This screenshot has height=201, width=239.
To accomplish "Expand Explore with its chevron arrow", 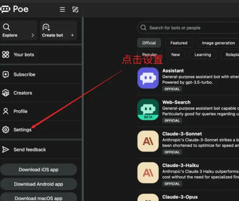I will tap(33, 35).
